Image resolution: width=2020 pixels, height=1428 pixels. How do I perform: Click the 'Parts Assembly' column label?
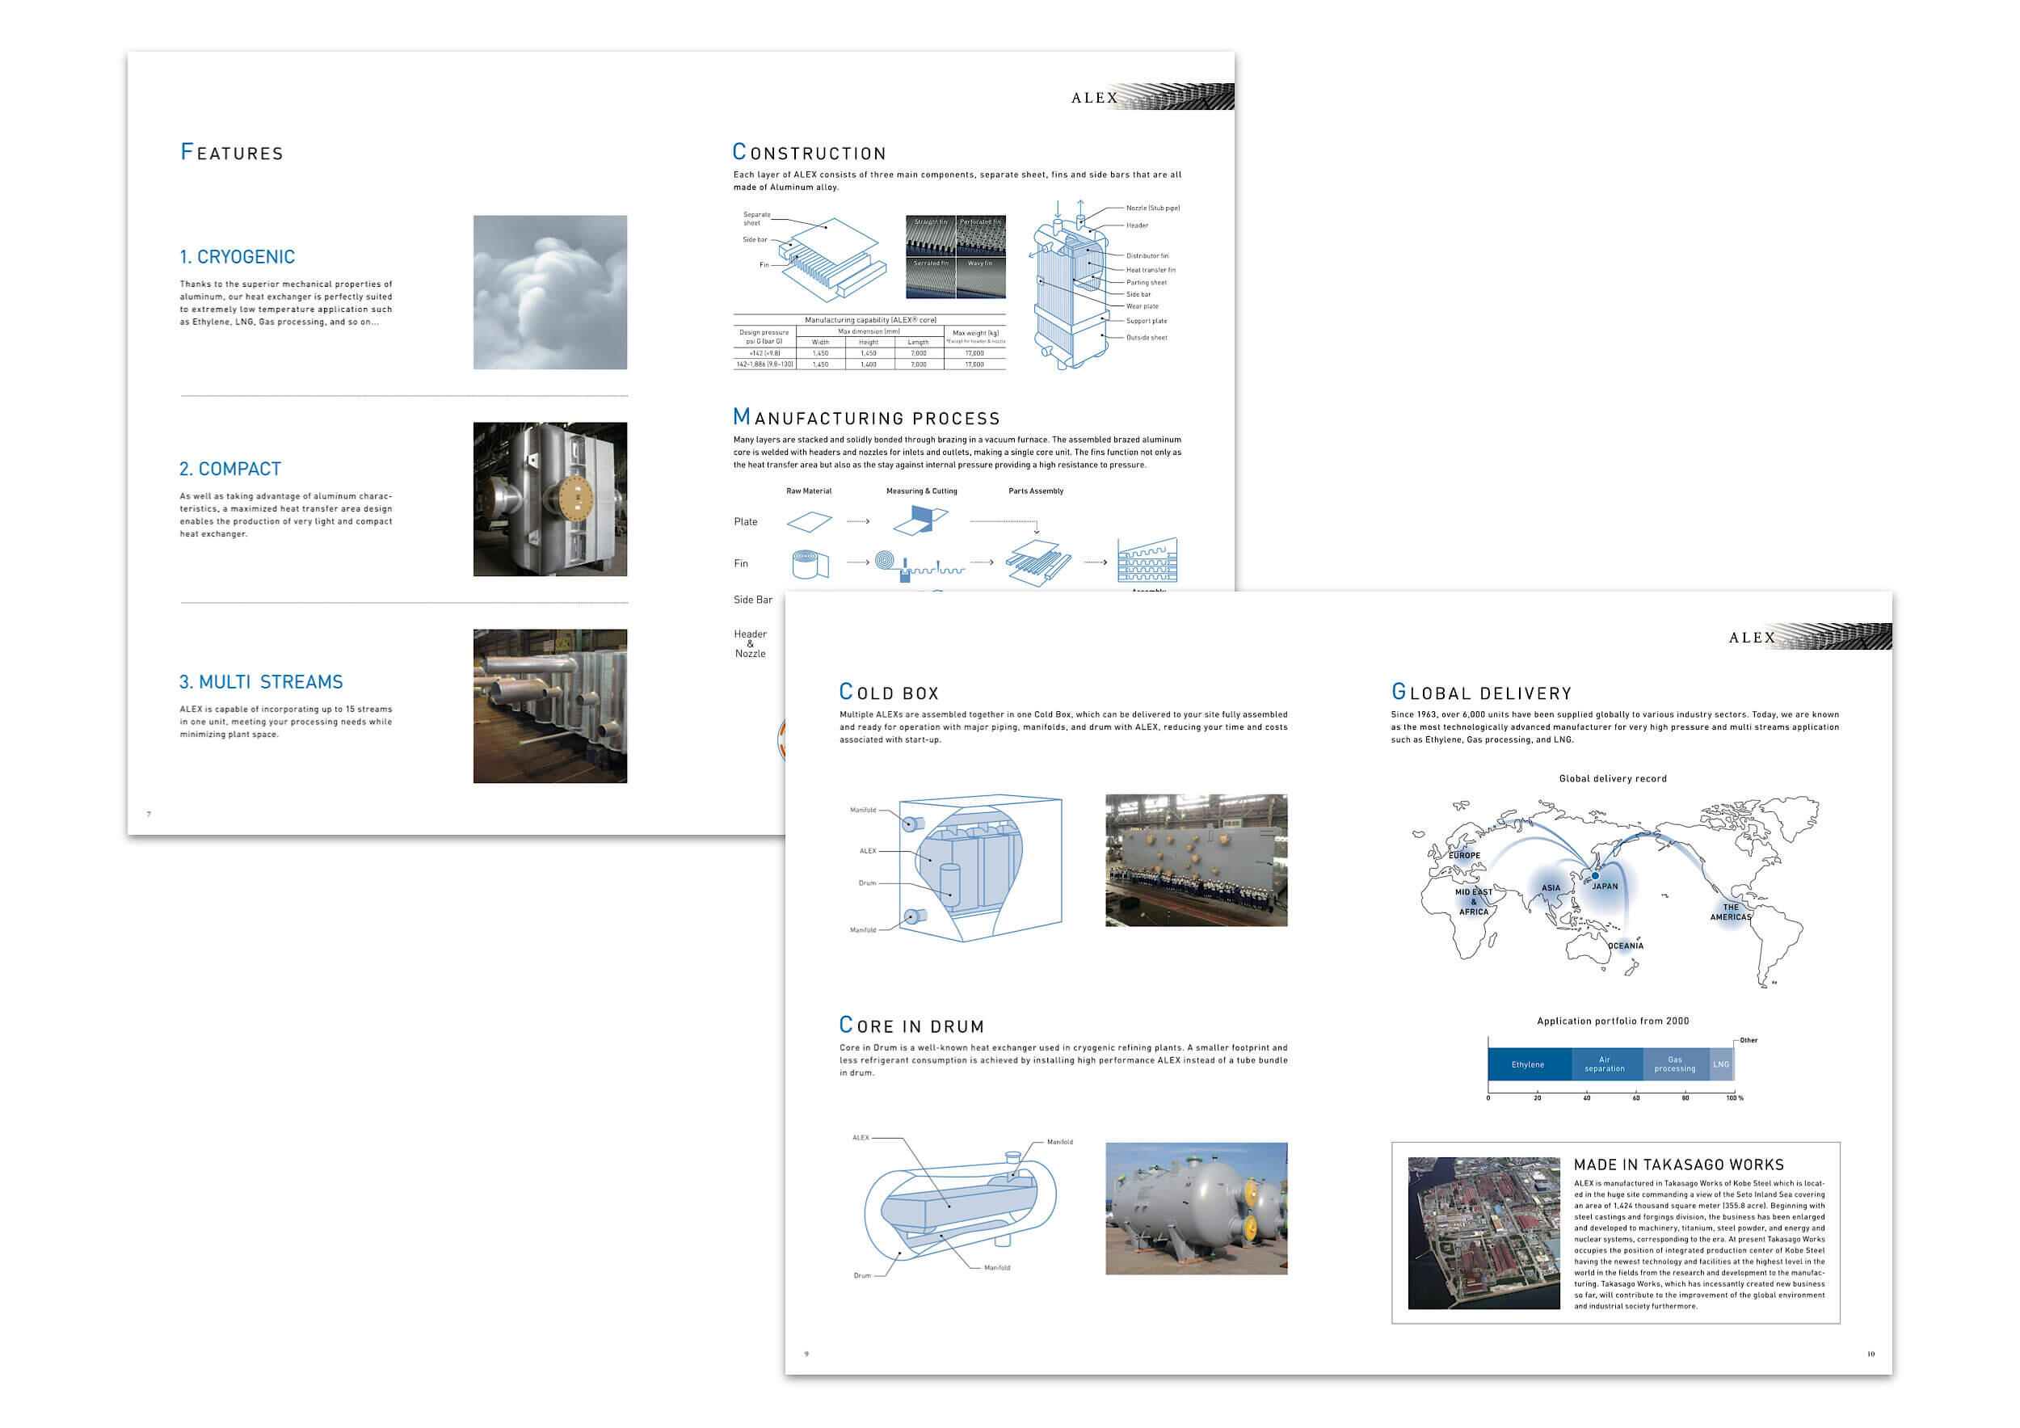1036,491
